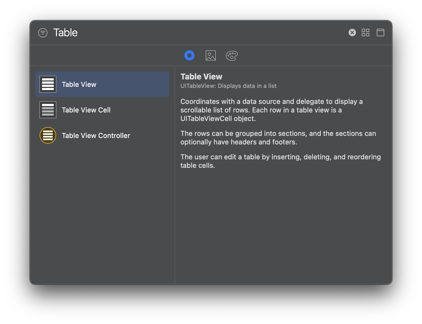This screenshot has width=422, height=324.
Task: Show the Image library tab
Action: click(x=211, y=55)
